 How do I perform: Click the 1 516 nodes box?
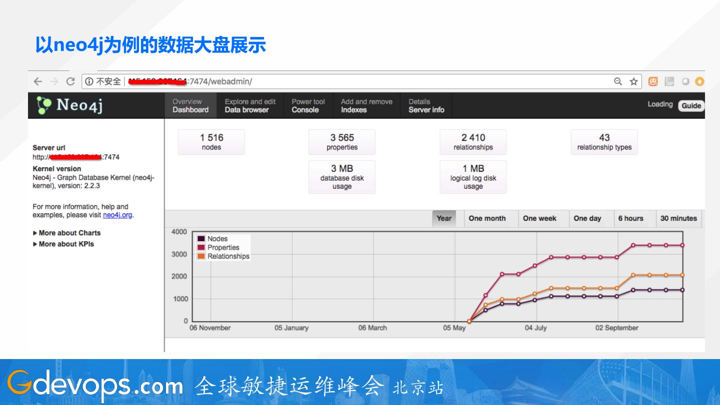click(211, 142)
